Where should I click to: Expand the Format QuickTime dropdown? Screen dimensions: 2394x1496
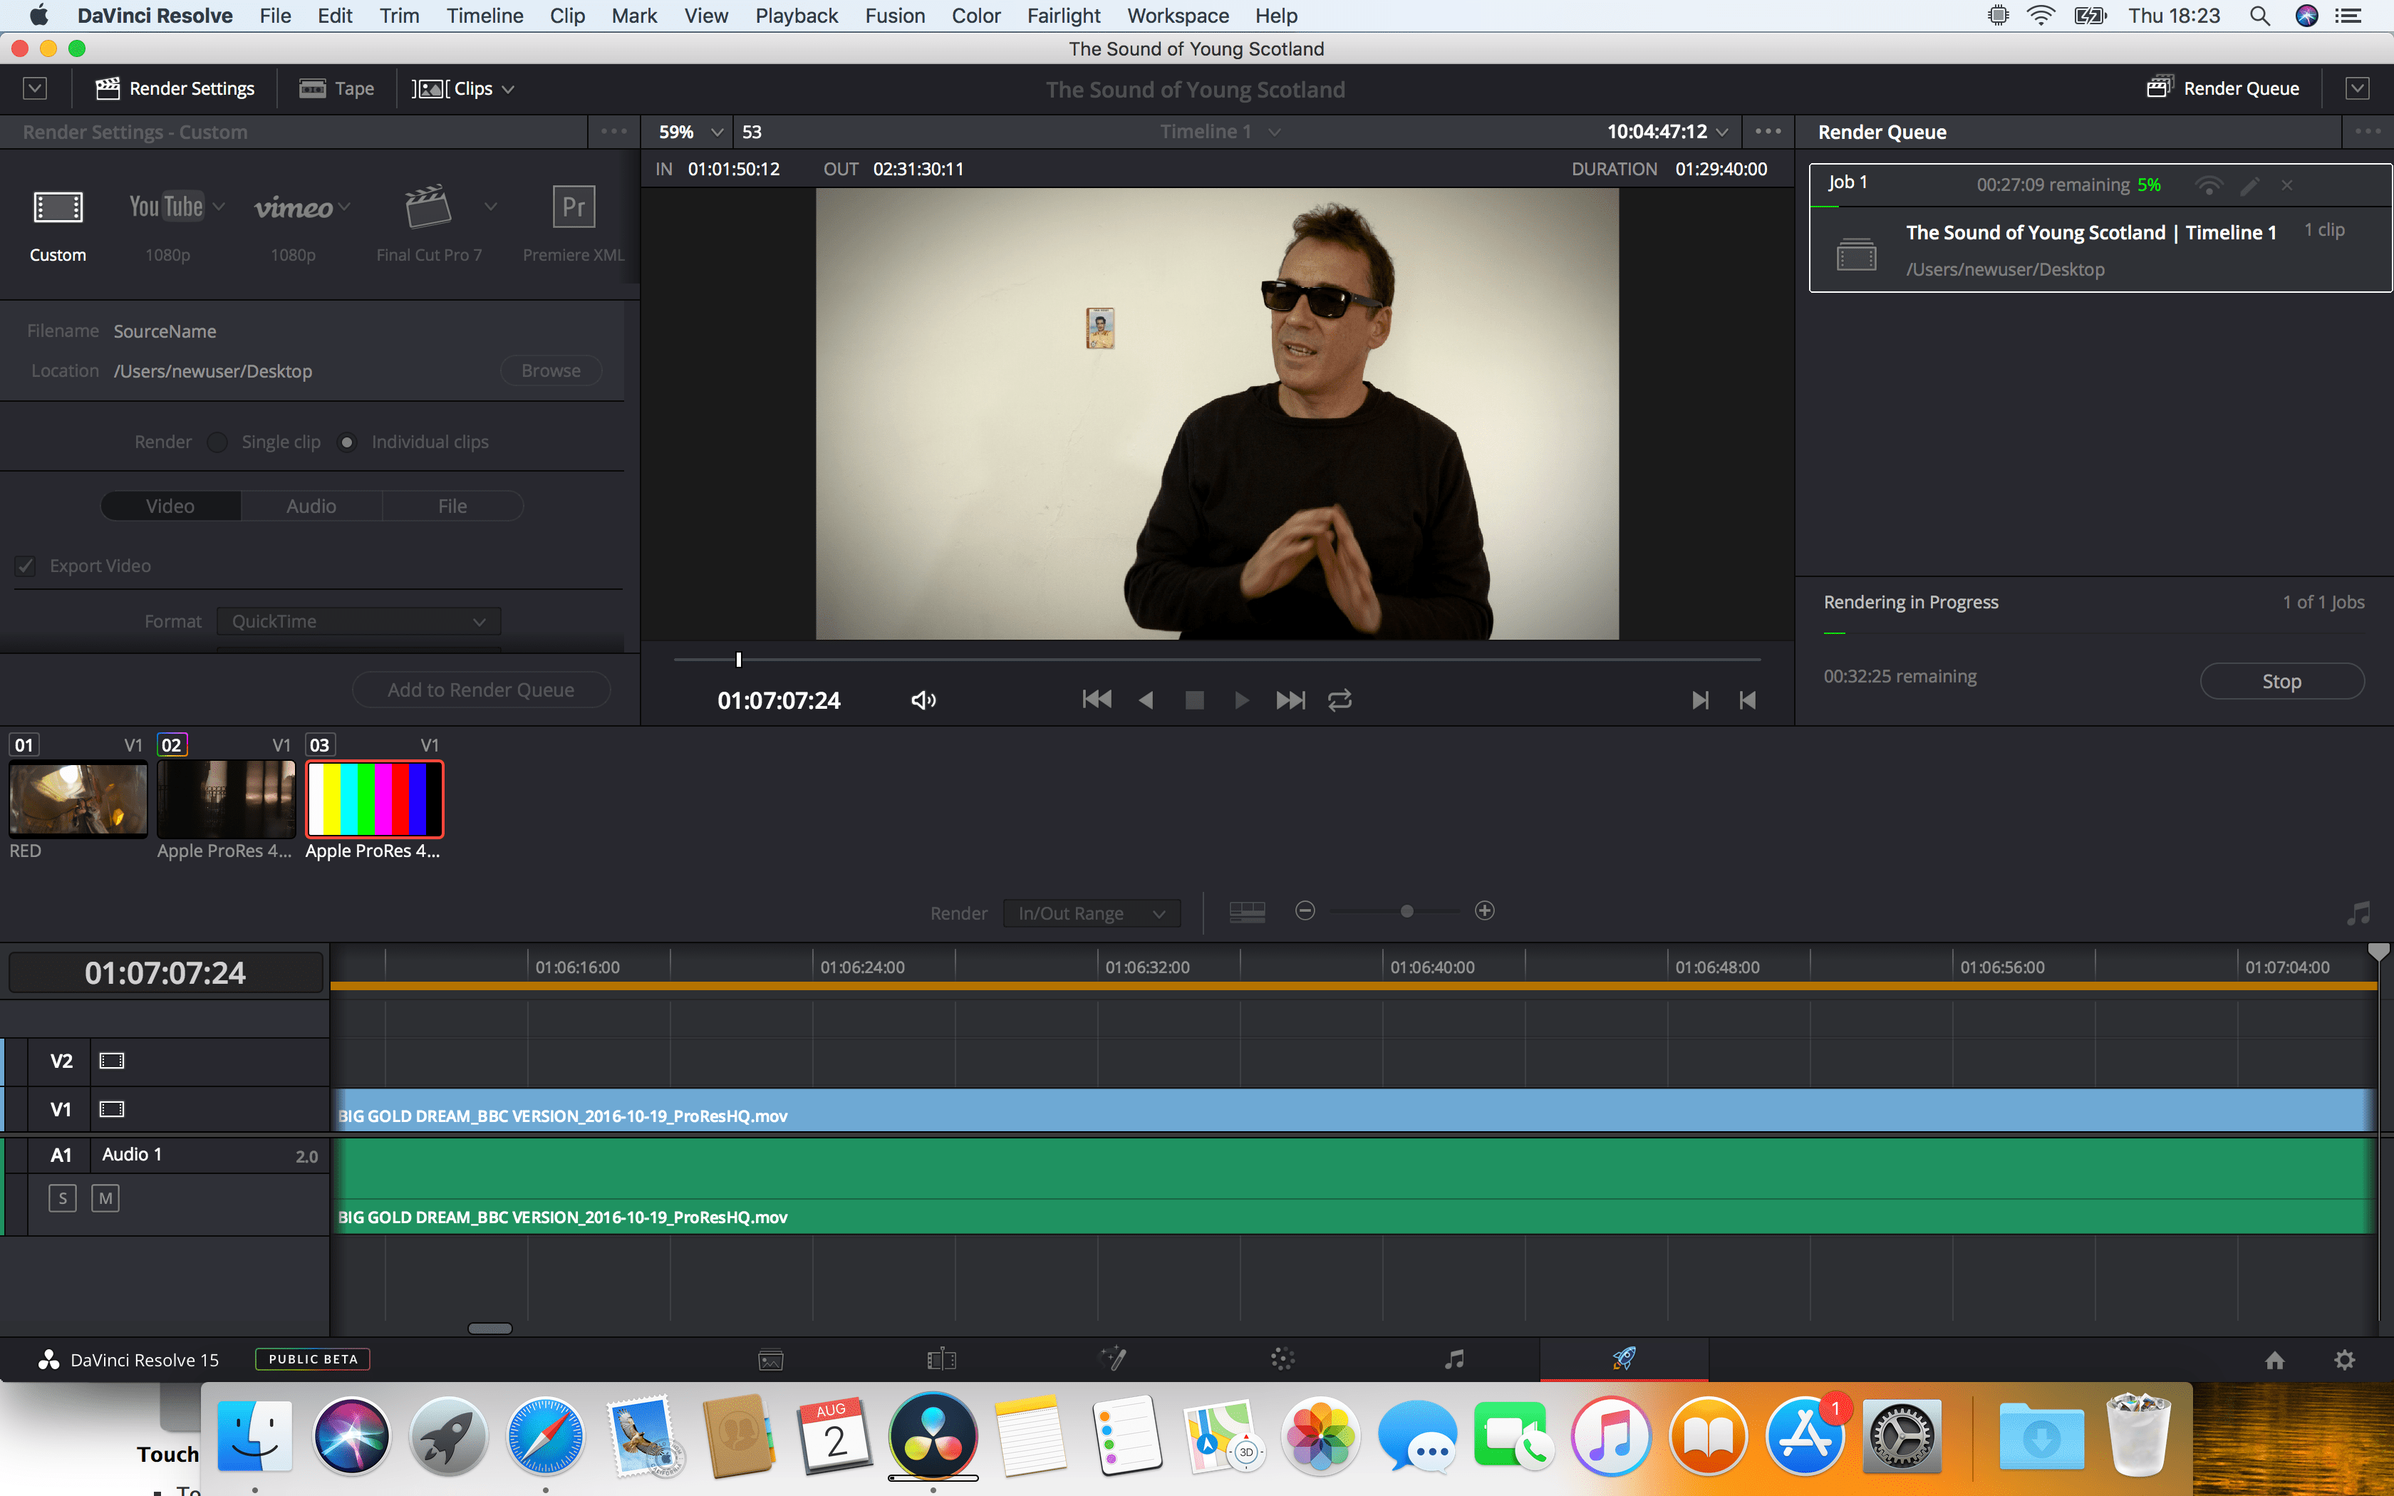click(359, 621)
